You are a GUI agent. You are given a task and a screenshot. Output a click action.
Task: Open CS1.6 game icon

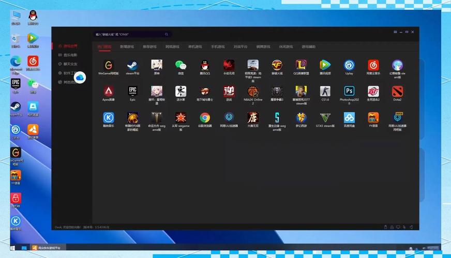tap(325, 91)
